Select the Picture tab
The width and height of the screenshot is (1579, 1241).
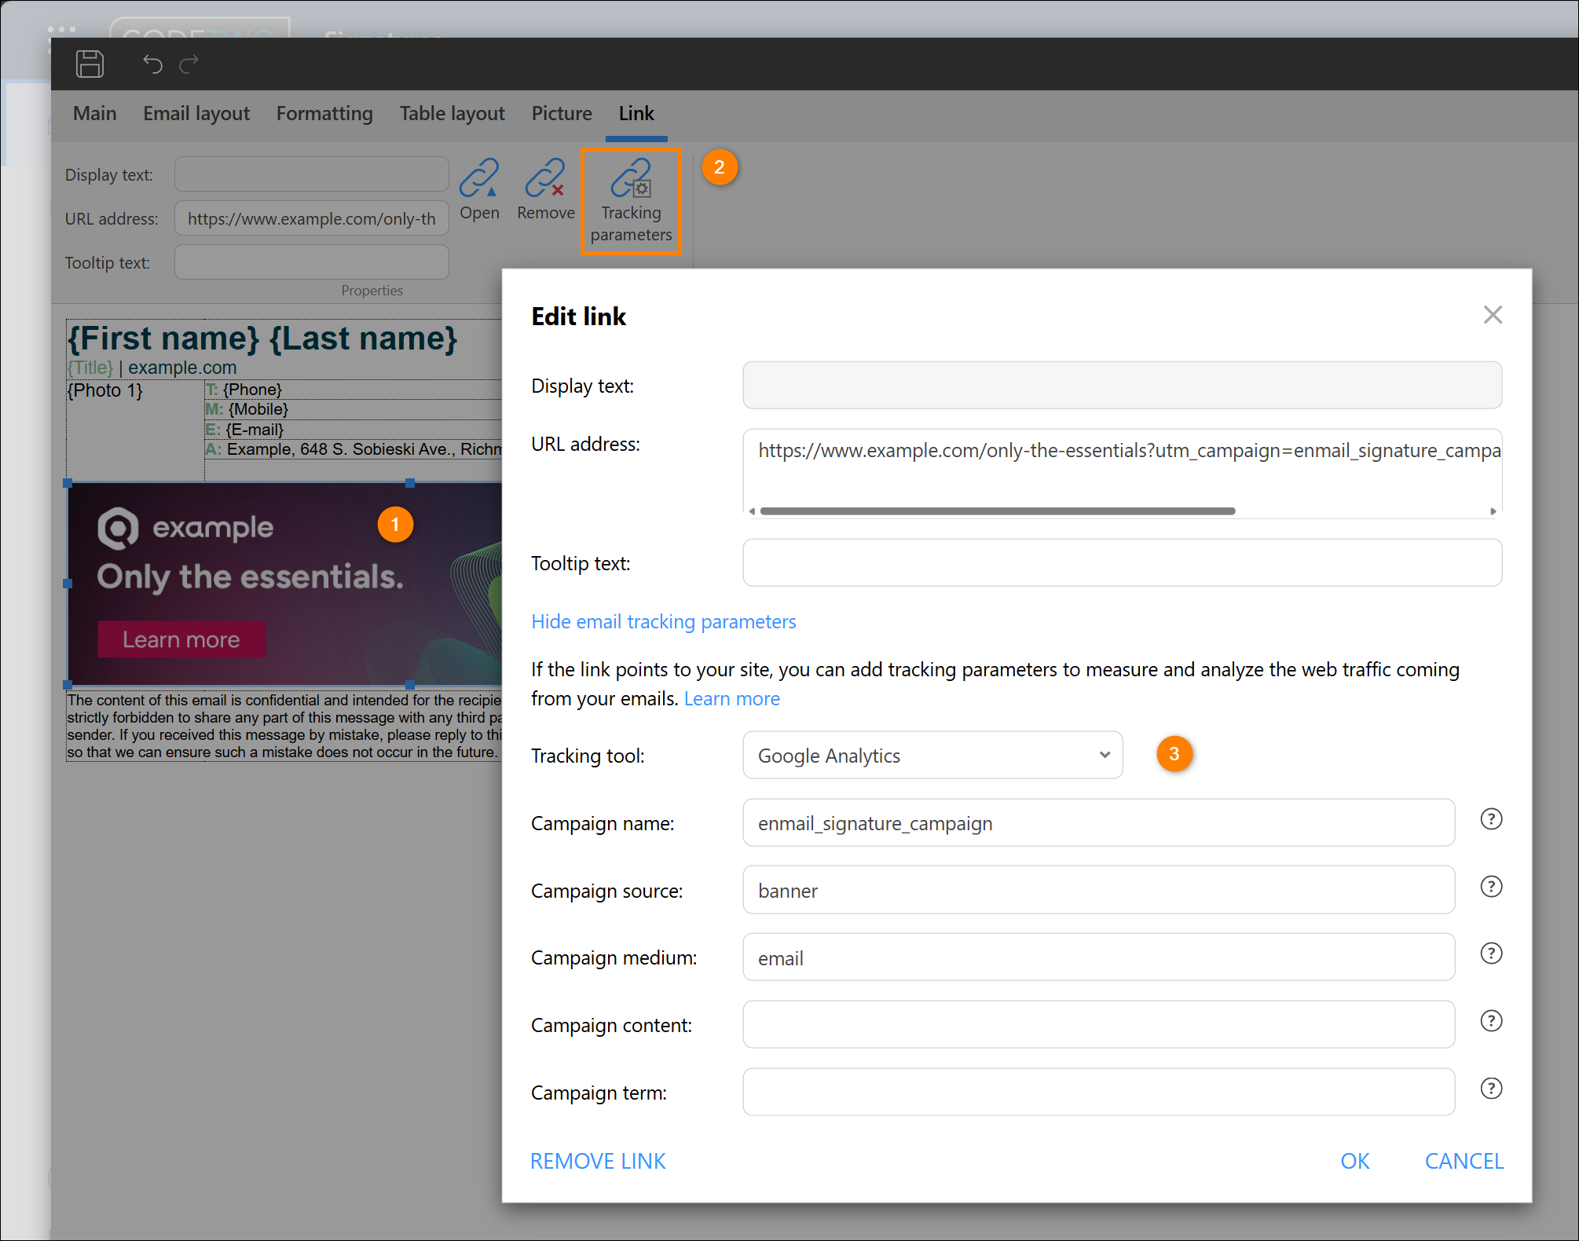click(x=562, y=114)
